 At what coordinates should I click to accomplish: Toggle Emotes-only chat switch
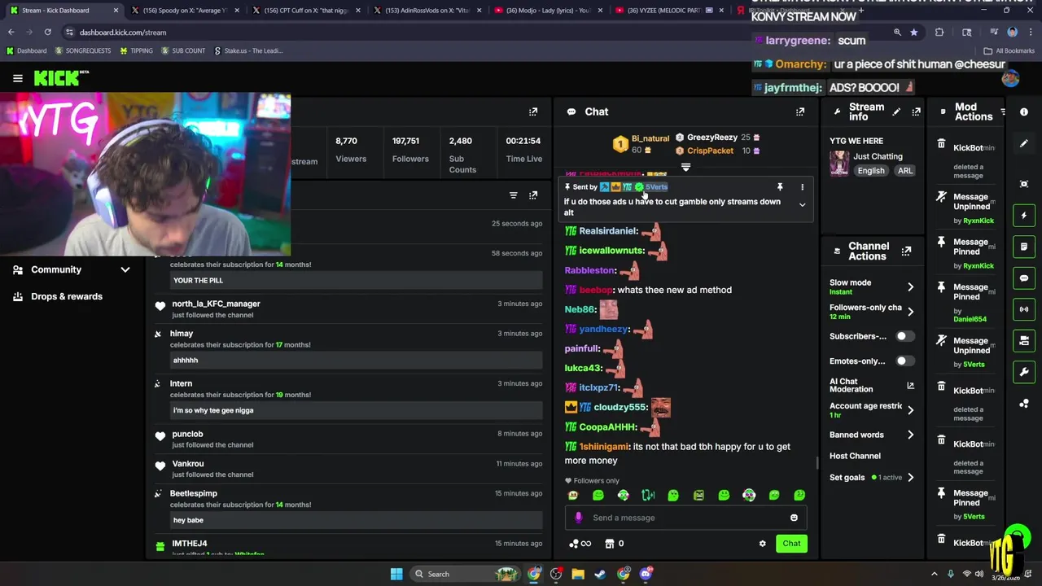904,361
